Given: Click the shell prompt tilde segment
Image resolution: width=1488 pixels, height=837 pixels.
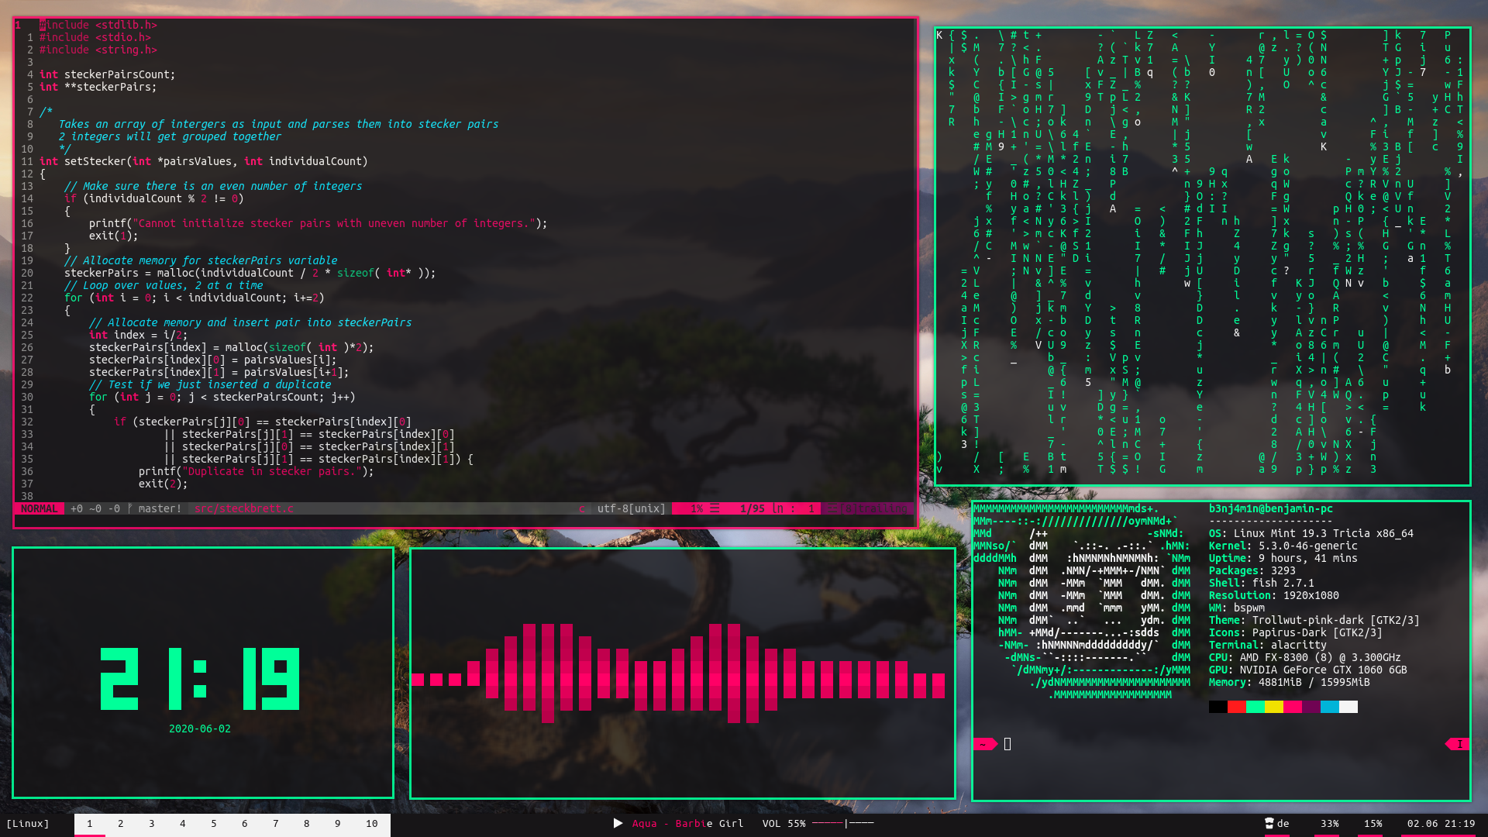Looking at the screenshot, I should pos(984,744).
